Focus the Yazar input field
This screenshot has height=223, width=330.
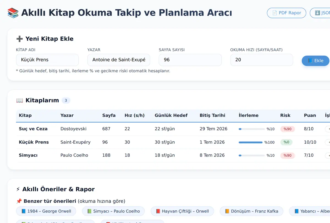point(119,60)
